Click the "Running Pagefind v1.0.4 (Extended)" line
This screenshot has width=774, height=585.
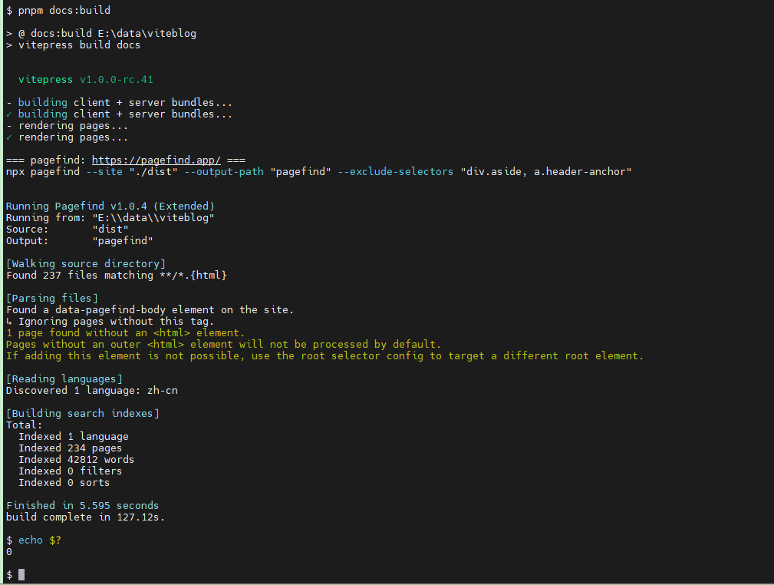point(110,206)
